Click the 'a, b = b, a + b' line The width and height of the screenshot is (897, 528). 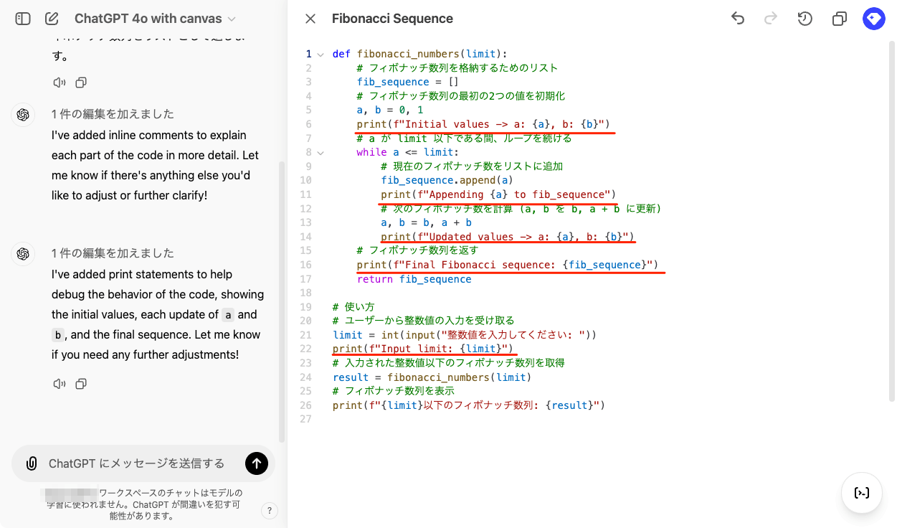426,222
